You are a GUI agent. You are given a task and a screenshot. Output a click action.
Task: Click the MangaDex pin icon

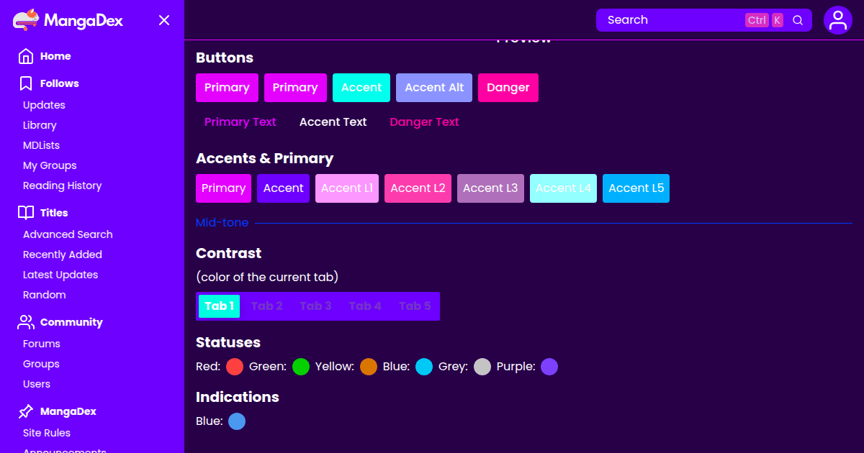pos(26,411)
